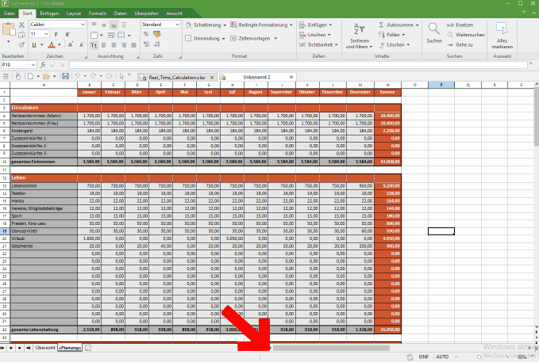This screenshot has width=539, height=362.
Task: Click Einfügen in the Zellen group
Action: [x=315, y=25]
